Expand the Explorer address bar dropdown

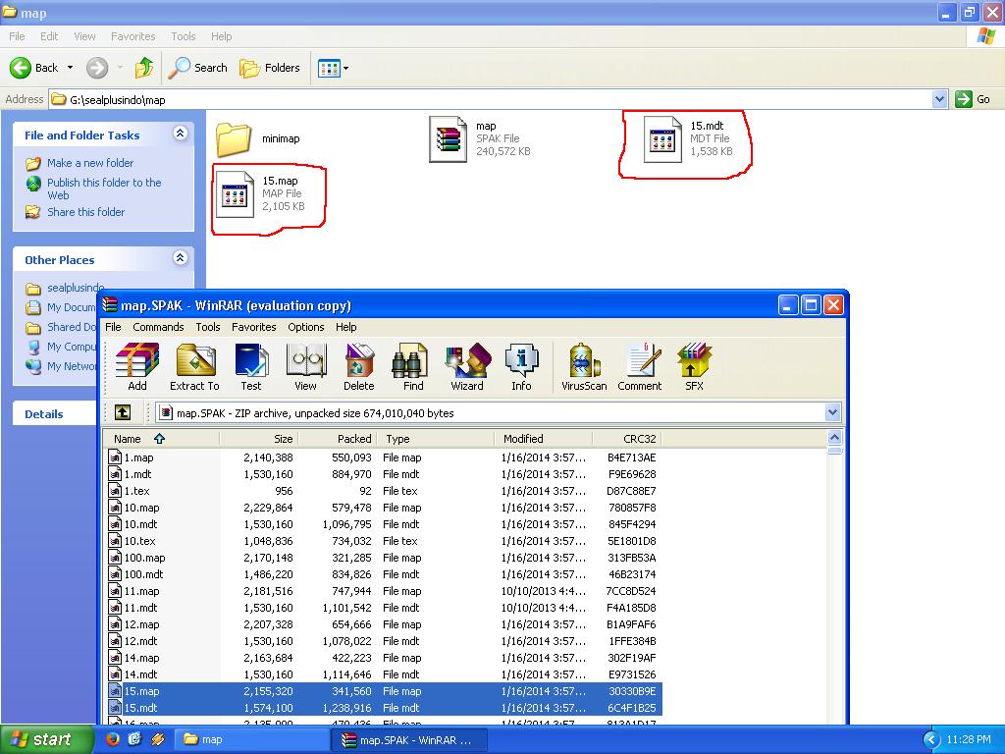939,99
